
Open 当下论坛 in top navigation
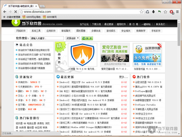(84, 24)
